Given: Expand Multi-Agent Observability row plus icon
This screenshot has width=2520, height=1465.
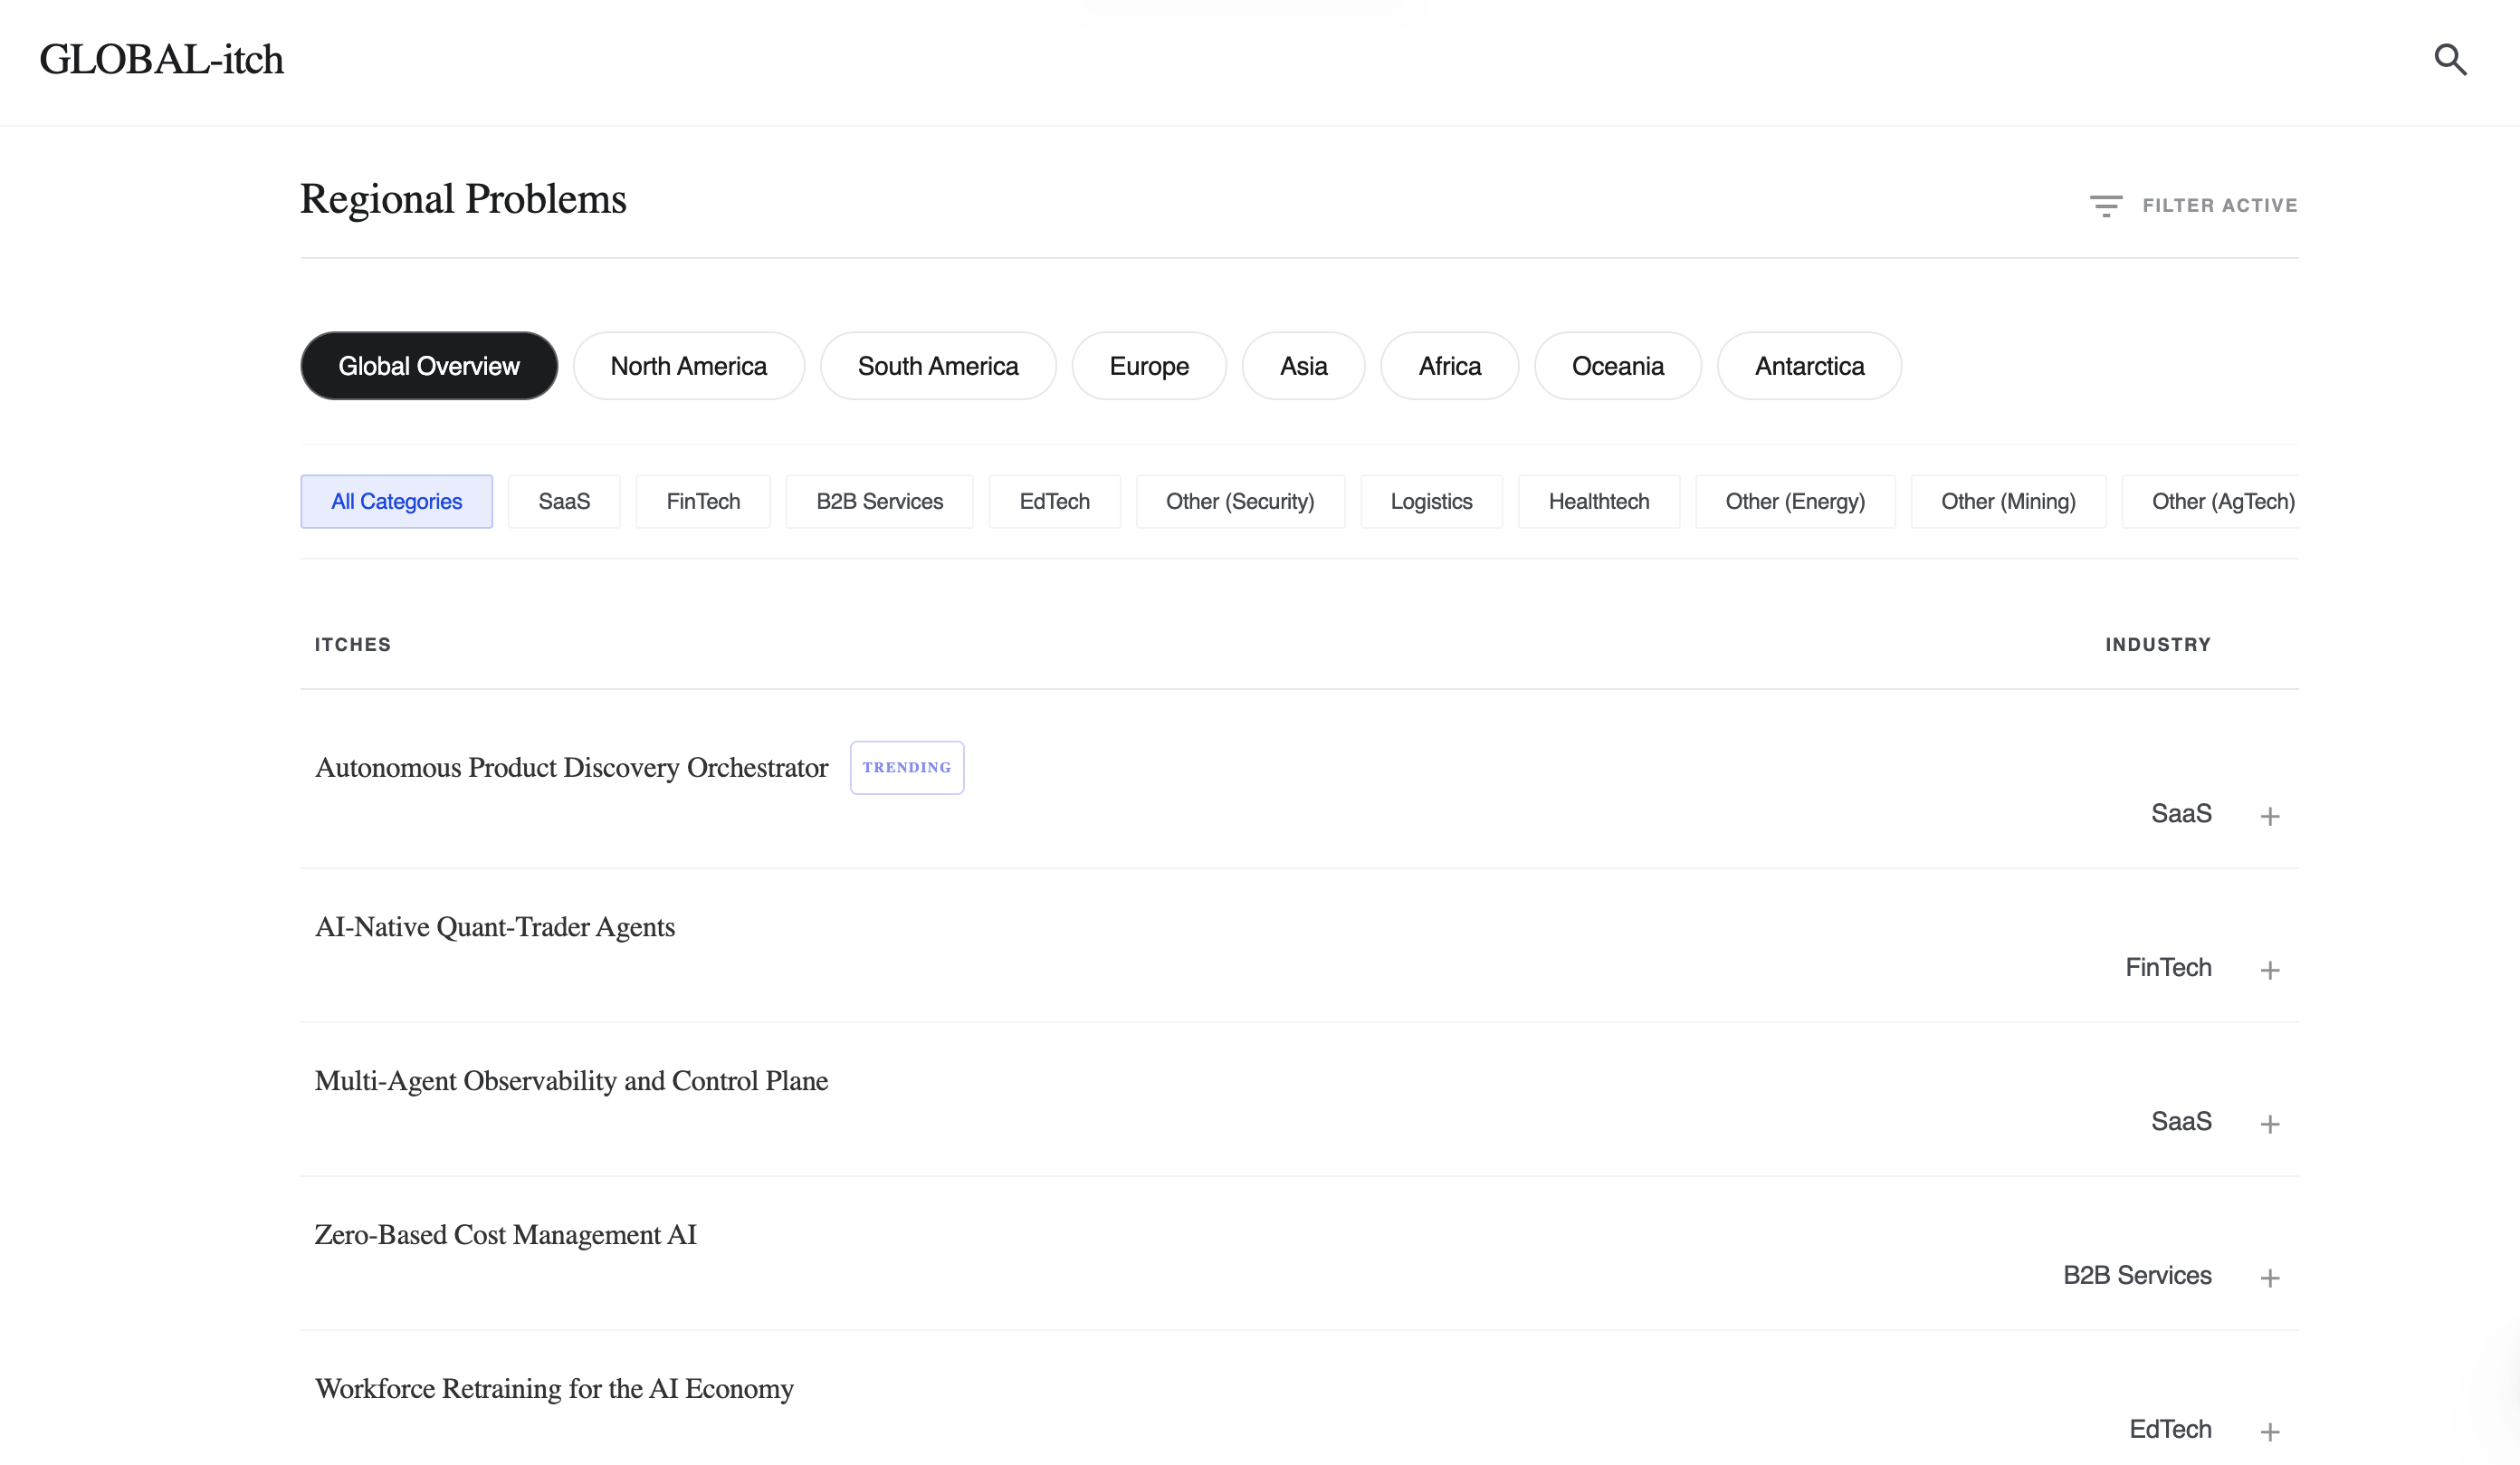Looking at the screenshot, I should [x=2269, y=1124].
